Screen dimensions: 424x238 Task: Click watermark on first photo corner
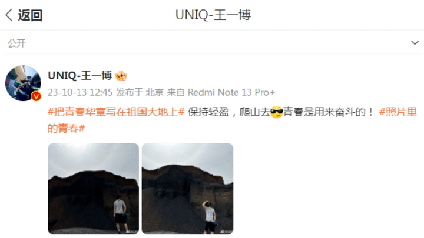coord(131,232)
